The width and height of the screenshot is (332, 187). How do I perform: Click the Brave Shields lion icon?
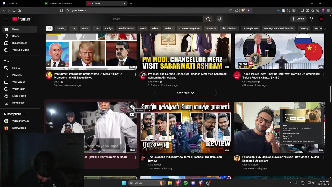(243, 10)
